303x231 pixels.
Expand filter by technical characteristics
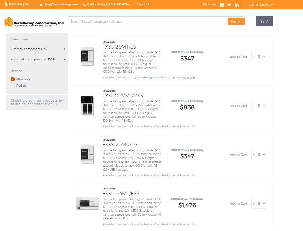37,102
